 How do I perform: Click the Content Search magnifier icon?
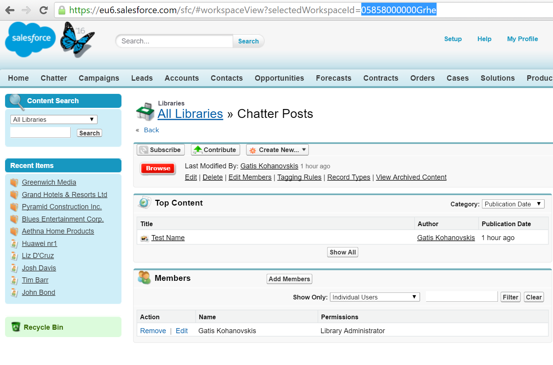(16, 102)
